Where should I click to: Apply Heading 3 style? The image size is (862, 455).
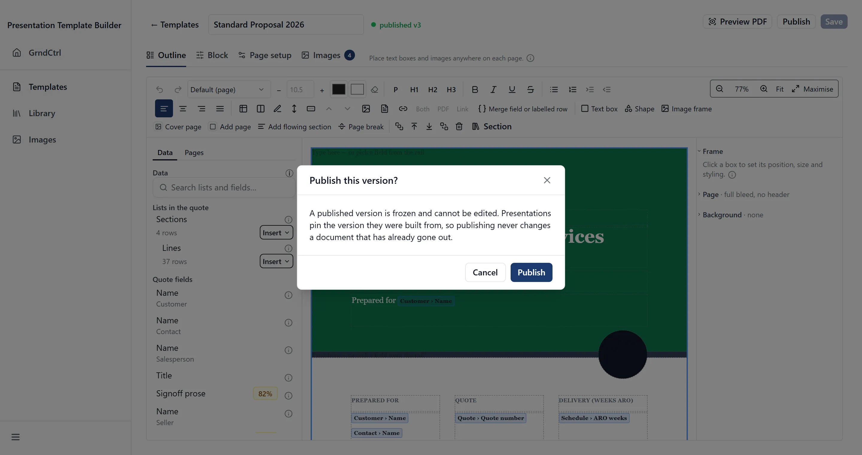point(451,89)
